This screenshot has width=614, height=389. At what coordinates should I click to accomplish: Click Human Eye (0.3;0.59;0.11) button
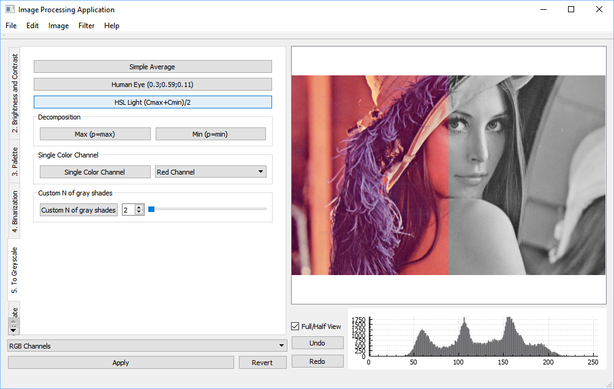[x=153, y=85]
